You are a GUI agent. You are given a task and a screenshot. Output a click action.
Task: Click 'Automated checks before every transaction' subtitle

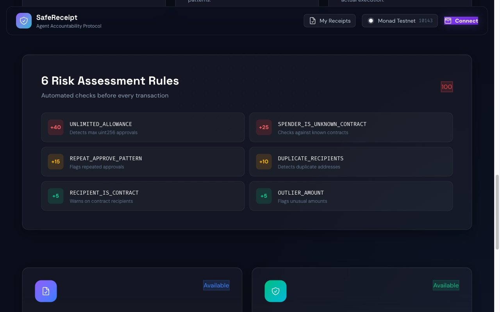(105, 96)
